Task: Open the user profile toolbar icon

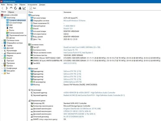Action: [20, 8]
